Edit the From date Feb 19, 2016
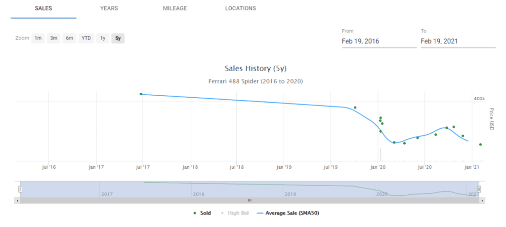506x227 pixels. 379,41
